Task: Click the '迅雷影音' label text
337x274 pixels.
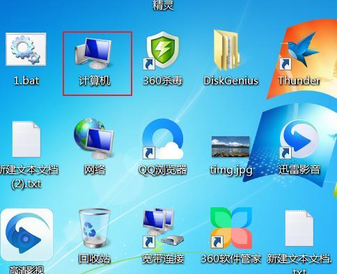Action: coord(299,170)
